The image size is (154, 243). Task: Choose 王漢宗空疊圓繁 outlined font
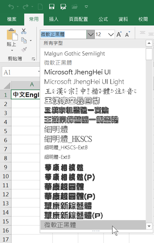[93, 101]
